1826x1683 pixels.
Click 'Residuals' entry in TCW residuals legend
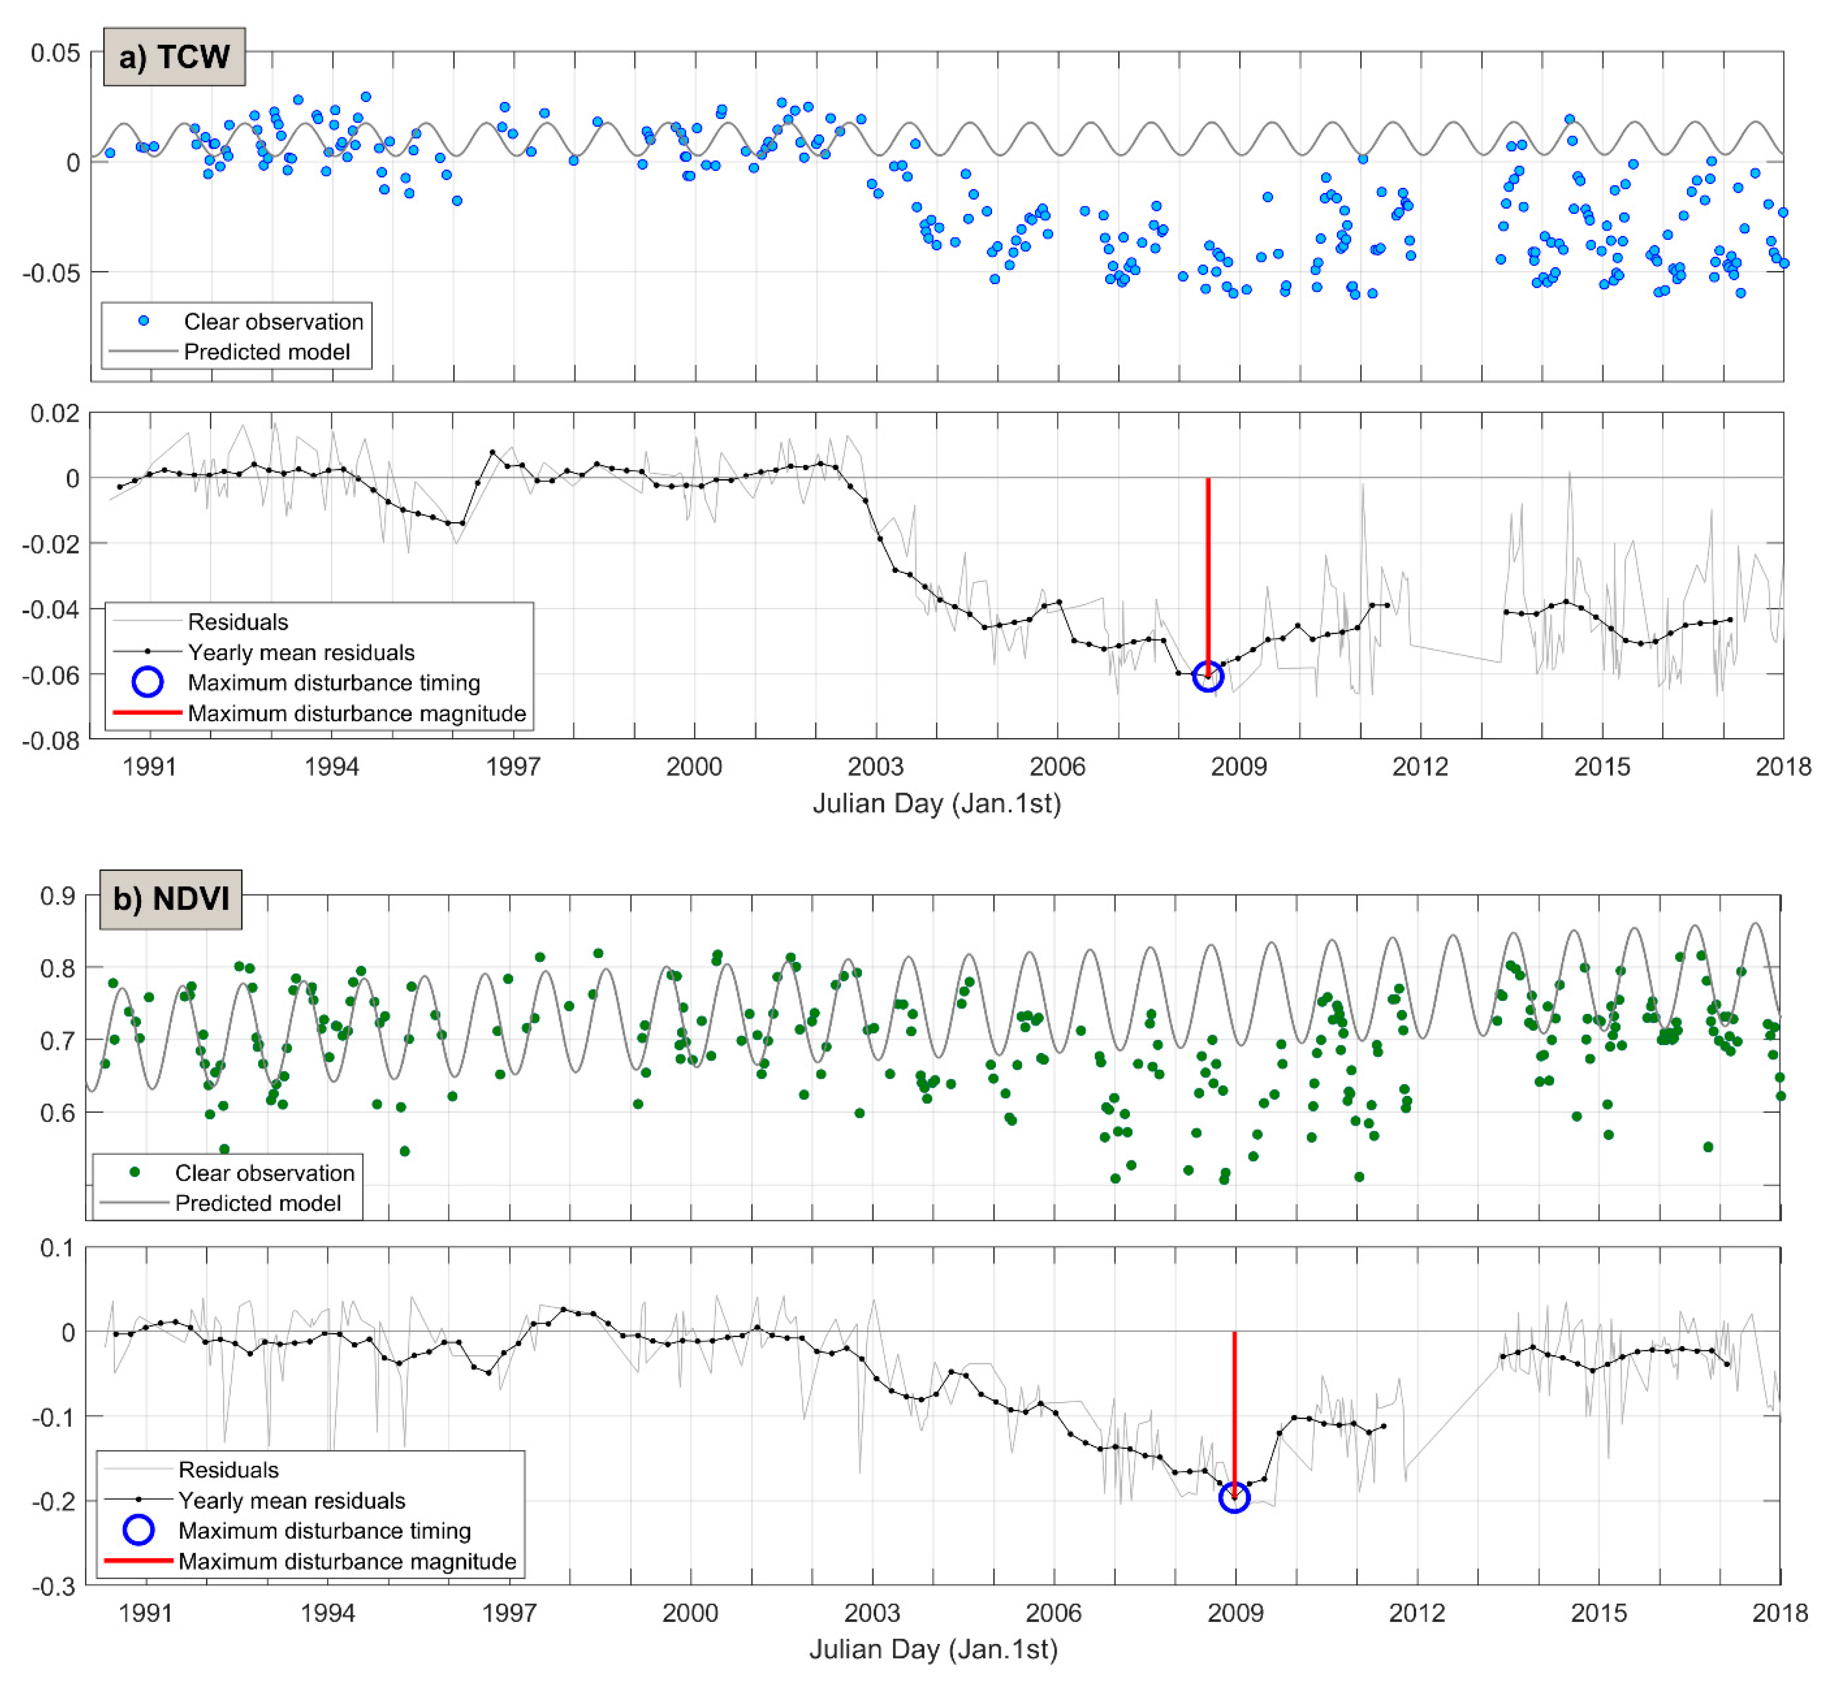pos(238,622)
